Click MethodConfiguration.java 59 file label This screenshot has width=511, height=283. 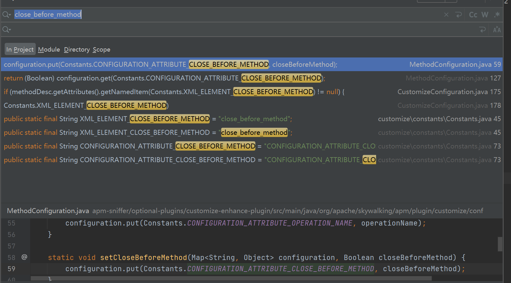(x=455, y=64)
